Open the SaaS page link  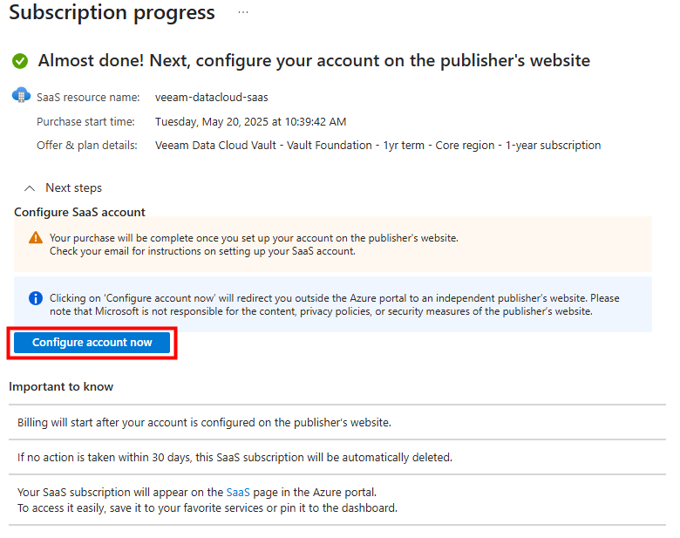click(x=238, y=493)
